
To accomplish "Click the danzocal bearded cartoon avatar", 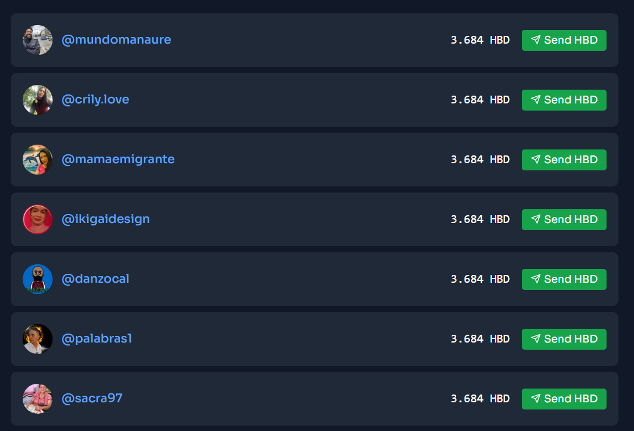I will (x=38, y=279).
